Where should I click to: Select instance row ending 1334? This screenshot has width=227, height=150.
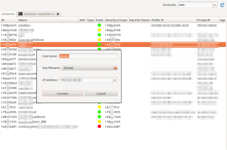click(x=113, y=122)
